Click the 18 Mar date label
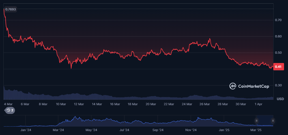The height and width of the screenshot is (135, 288). point(133,104)
